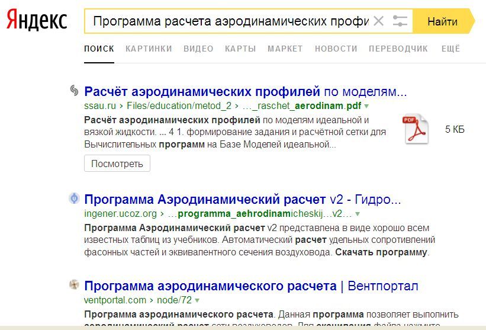This screenshot has height=330, width=486.
Task: Open advanced search settings sliders icon
Action: click(400, 21)
